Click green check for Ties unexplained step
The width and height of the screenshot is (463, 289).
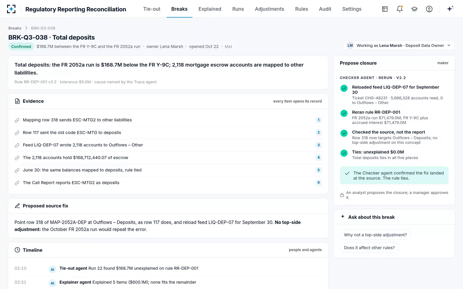click(344, 153)
